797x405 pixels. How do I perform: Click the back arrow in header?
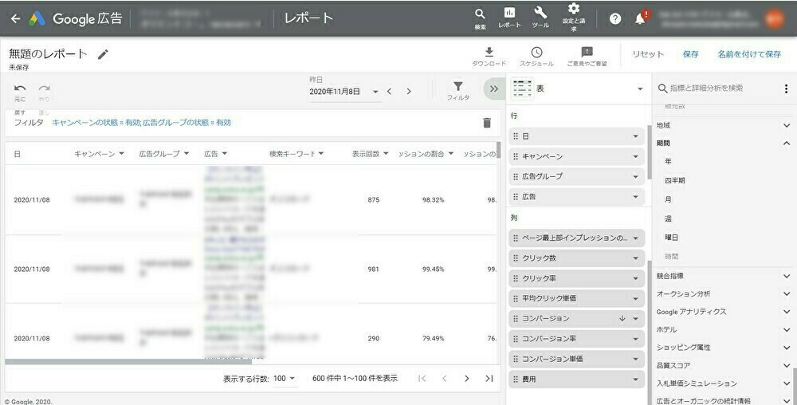pyautogui.click(x=16, y=19)
